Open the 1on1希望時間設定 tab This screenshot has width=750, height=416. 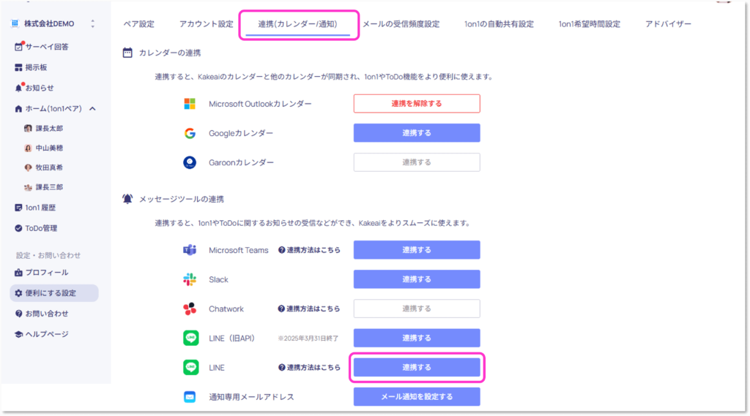click(590, 24)
